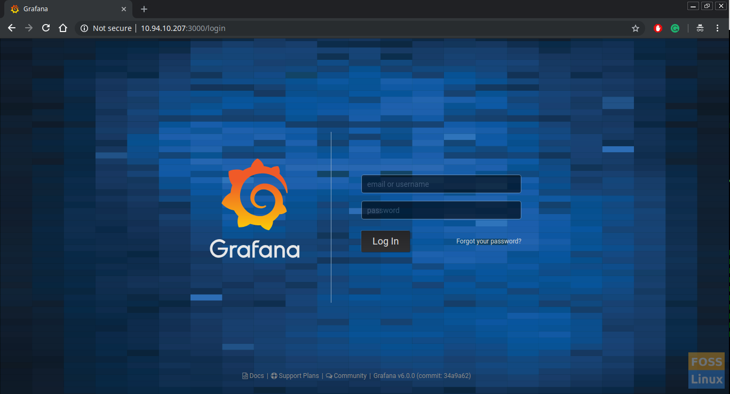Open the Chrome three-dot menu
The height and width of the screenshot is (394, 730).
717,28
